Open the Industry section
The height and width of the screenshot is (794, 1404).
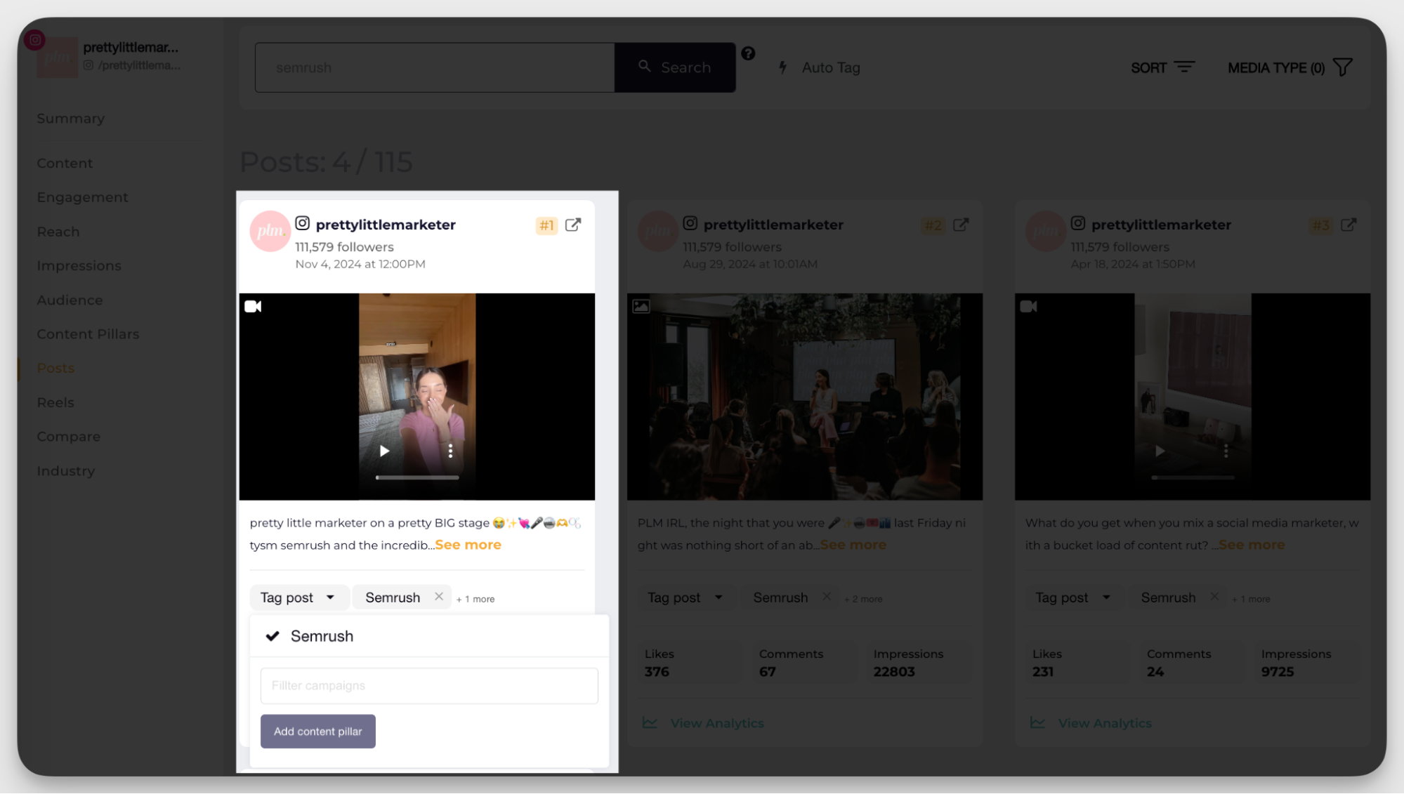click(65, 471)
